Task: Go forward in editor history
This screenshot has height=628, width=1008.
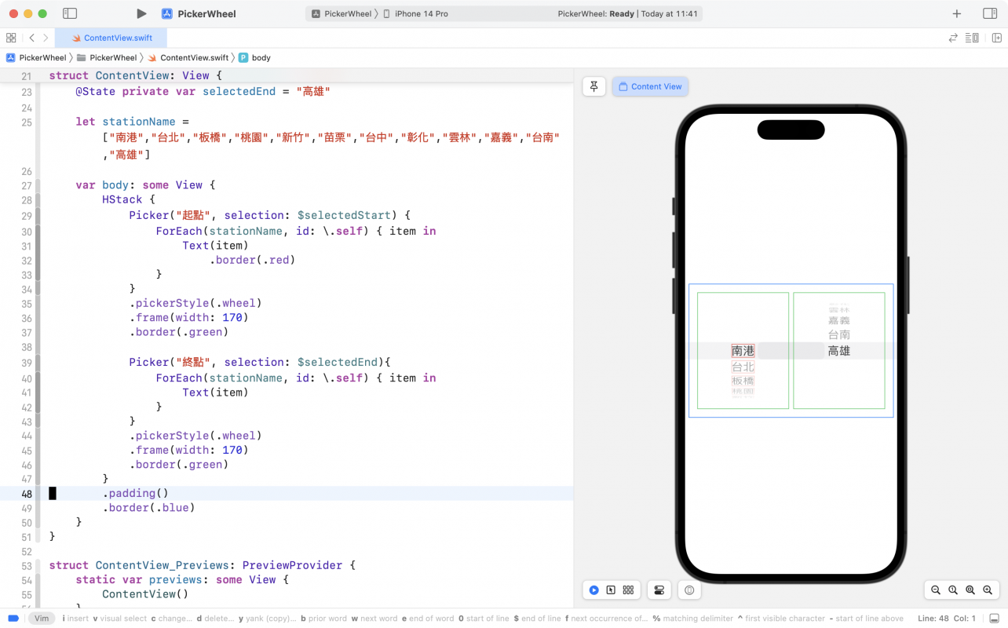Action: (x=46, y=38)
